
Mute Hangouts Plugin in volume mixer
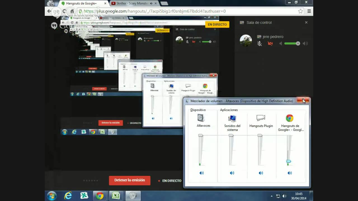coord(261,173)
